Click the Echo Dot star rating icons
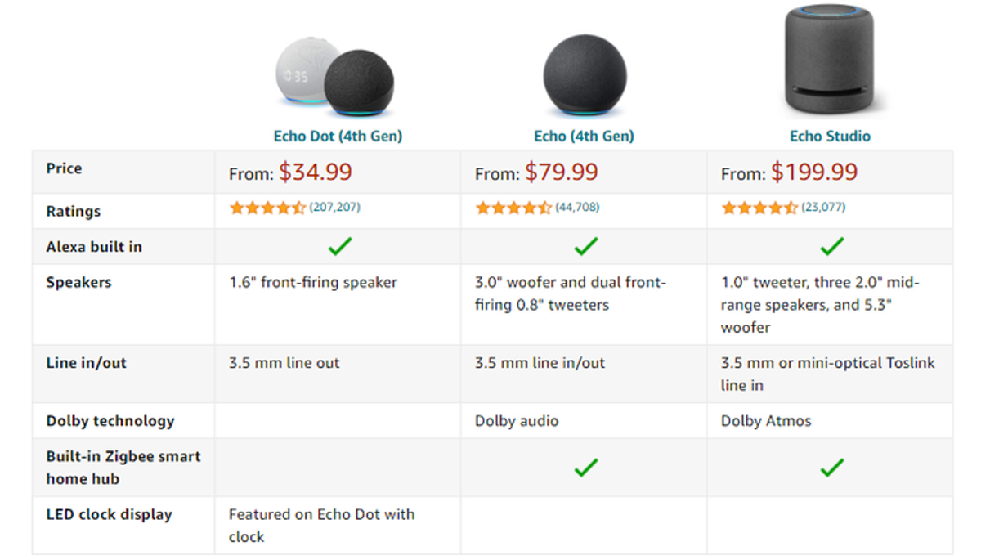Viewport: 981px width, 560px height. [267, 208]
